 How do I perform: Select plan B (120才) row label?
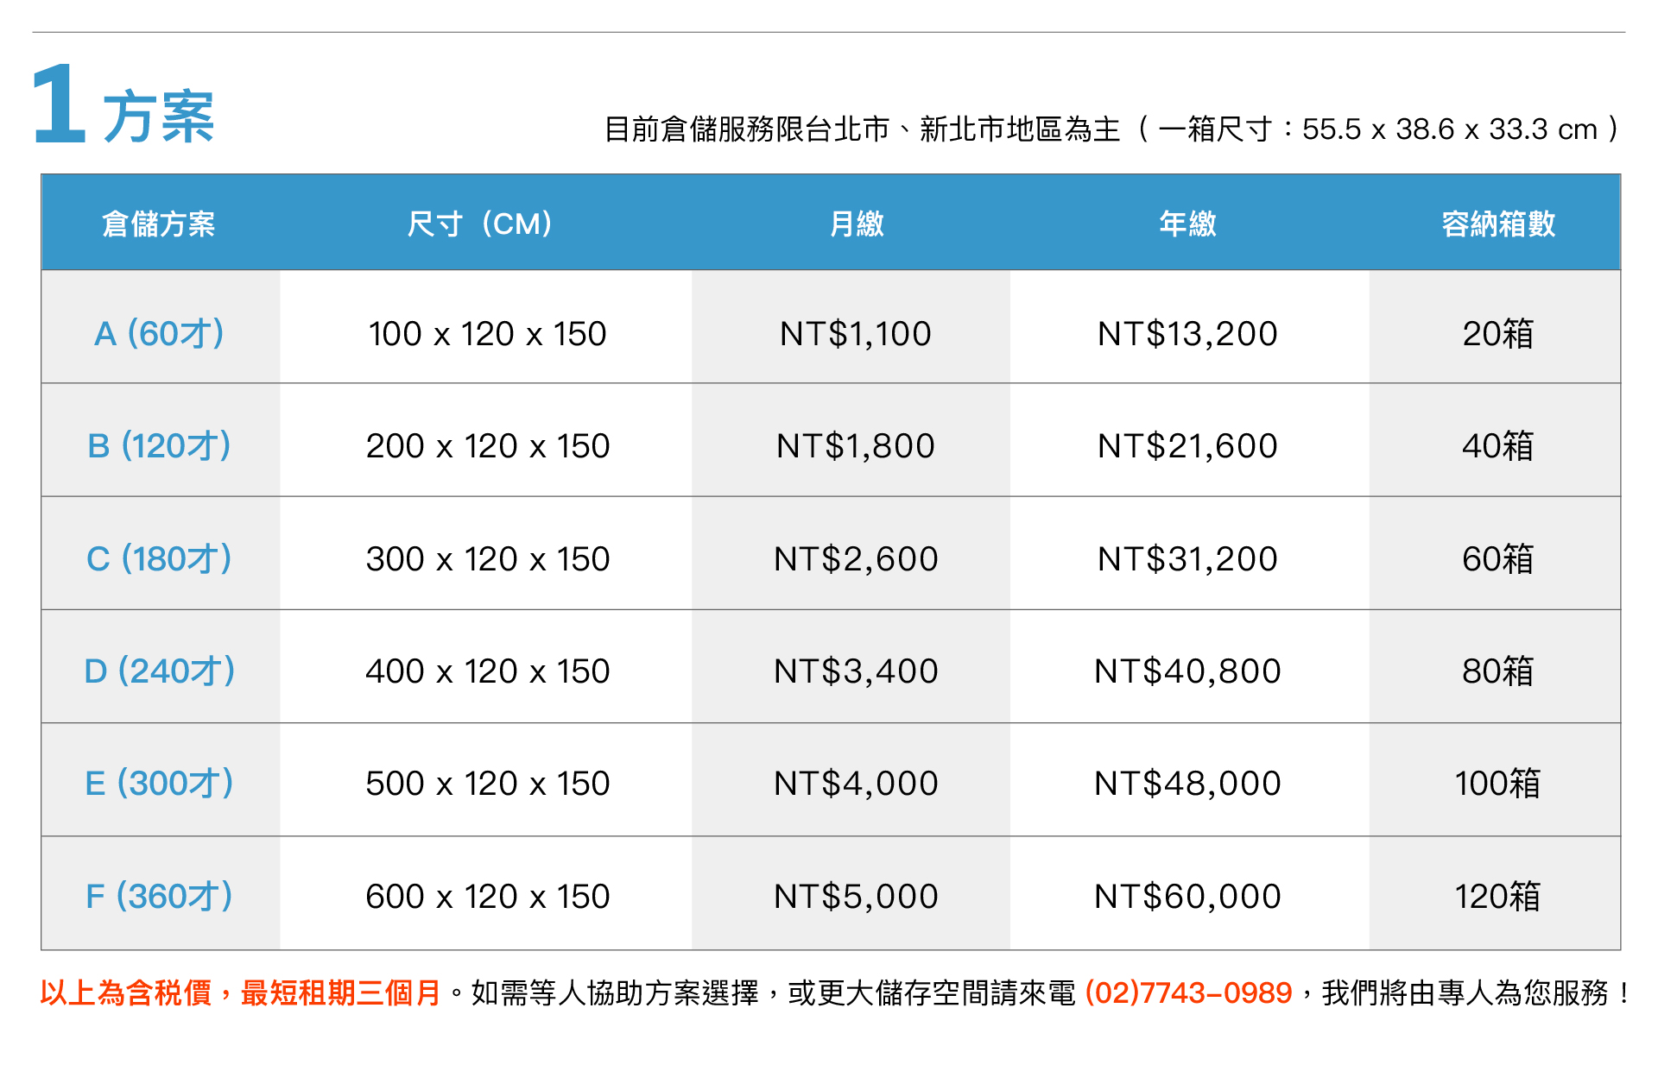click(159, 445)
